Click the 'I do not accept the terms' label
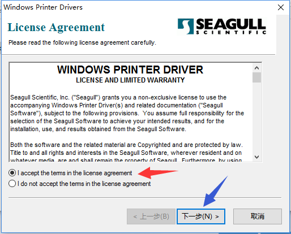291x234 pixels. click(84, 184)
